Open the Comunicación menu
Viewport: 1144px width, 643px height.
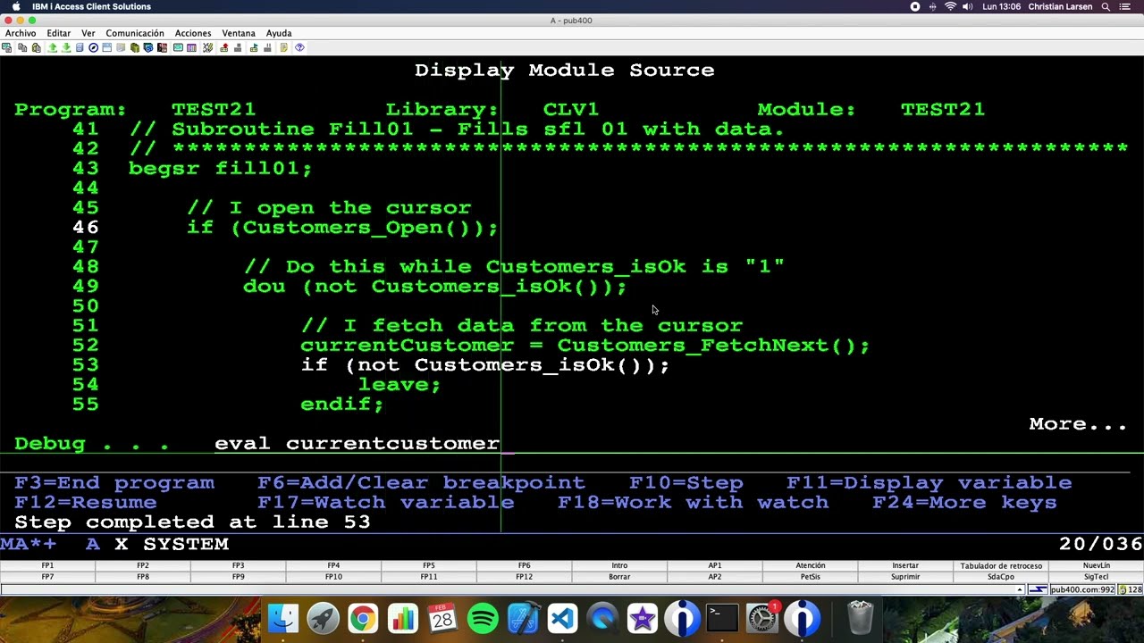(135, 33)
